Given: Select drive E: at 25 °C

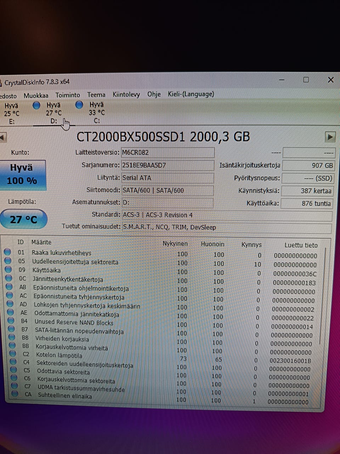Looking at the screenshot, I should [x=11, y=113].
